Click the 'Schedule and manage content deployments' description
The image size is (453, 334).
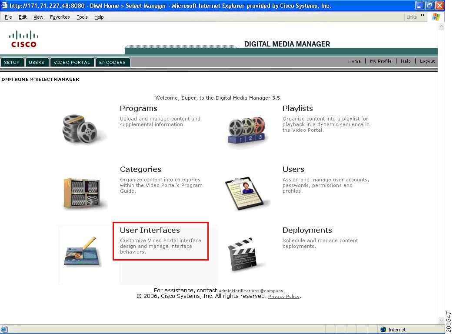[320, 243]
